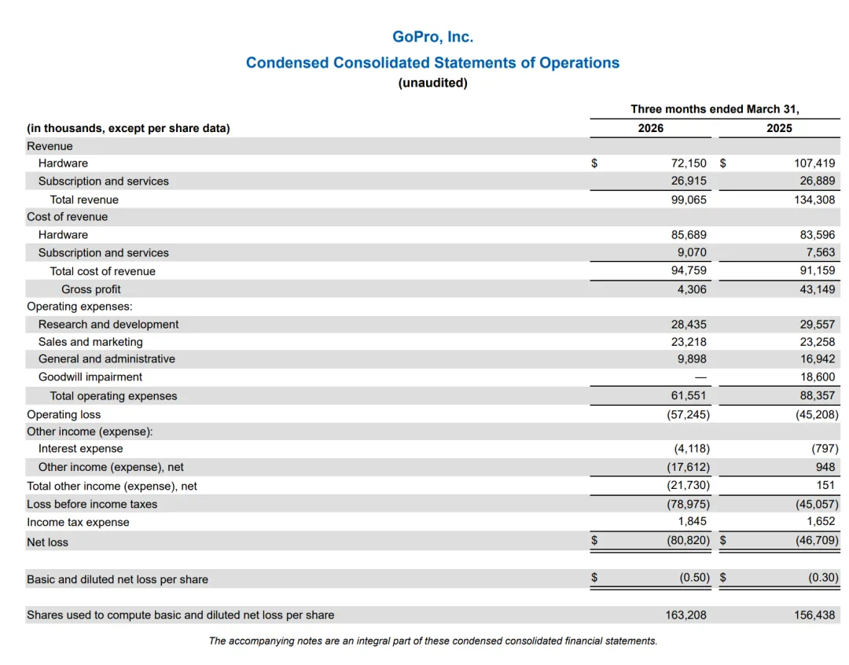Click the 2026 column header
This screenshot has height=665, width=849.
650,128
